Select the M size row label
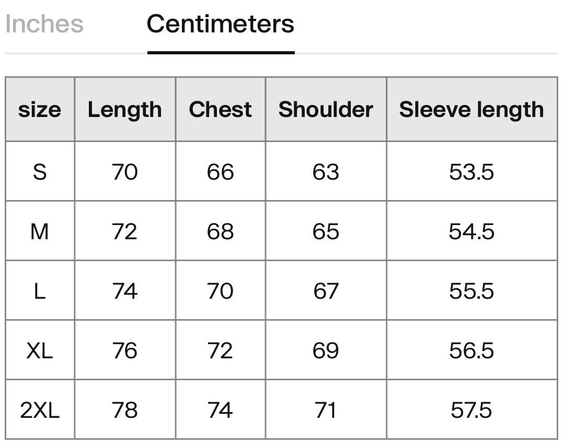Image resolution: width=564 pixels, height=445 pixels. [40, 231]
